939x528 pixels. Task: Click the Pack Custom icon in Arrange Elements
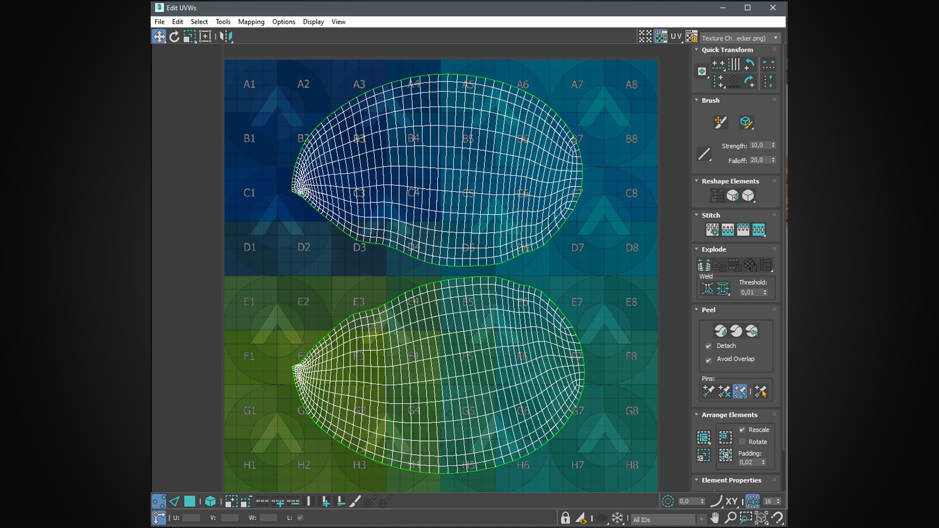[x=704, y=438]
